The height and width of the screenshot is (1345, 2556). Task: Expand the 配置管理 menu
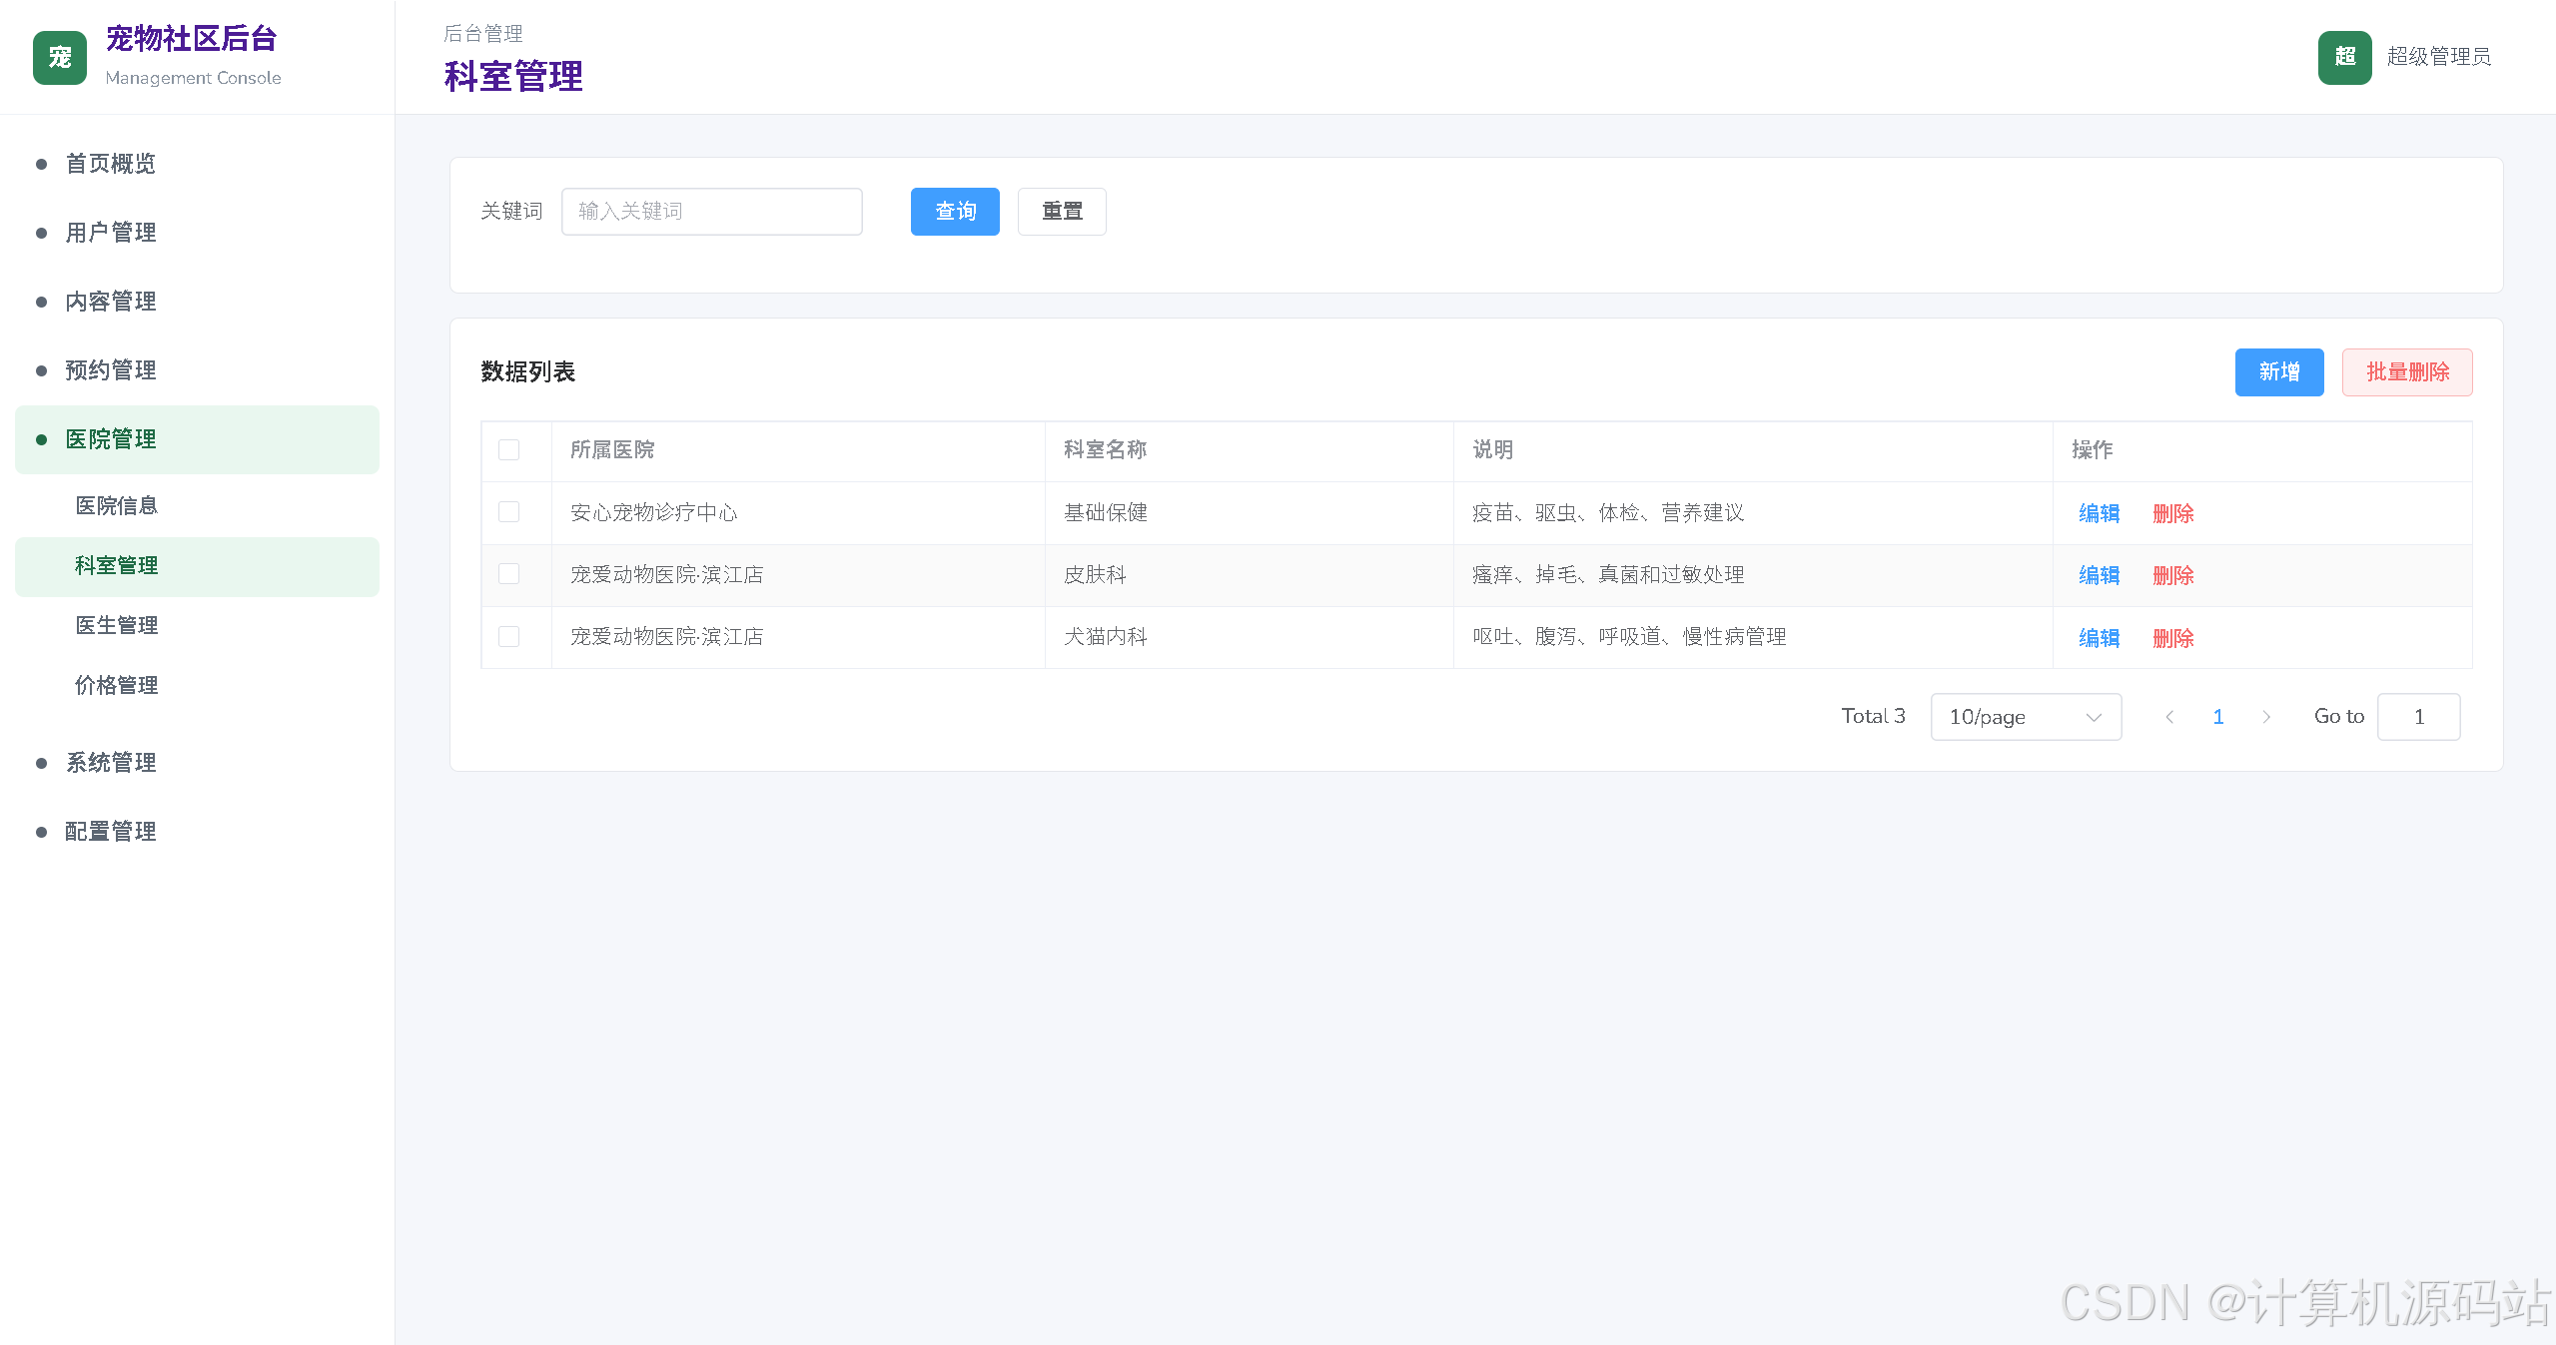coord(197,832)
